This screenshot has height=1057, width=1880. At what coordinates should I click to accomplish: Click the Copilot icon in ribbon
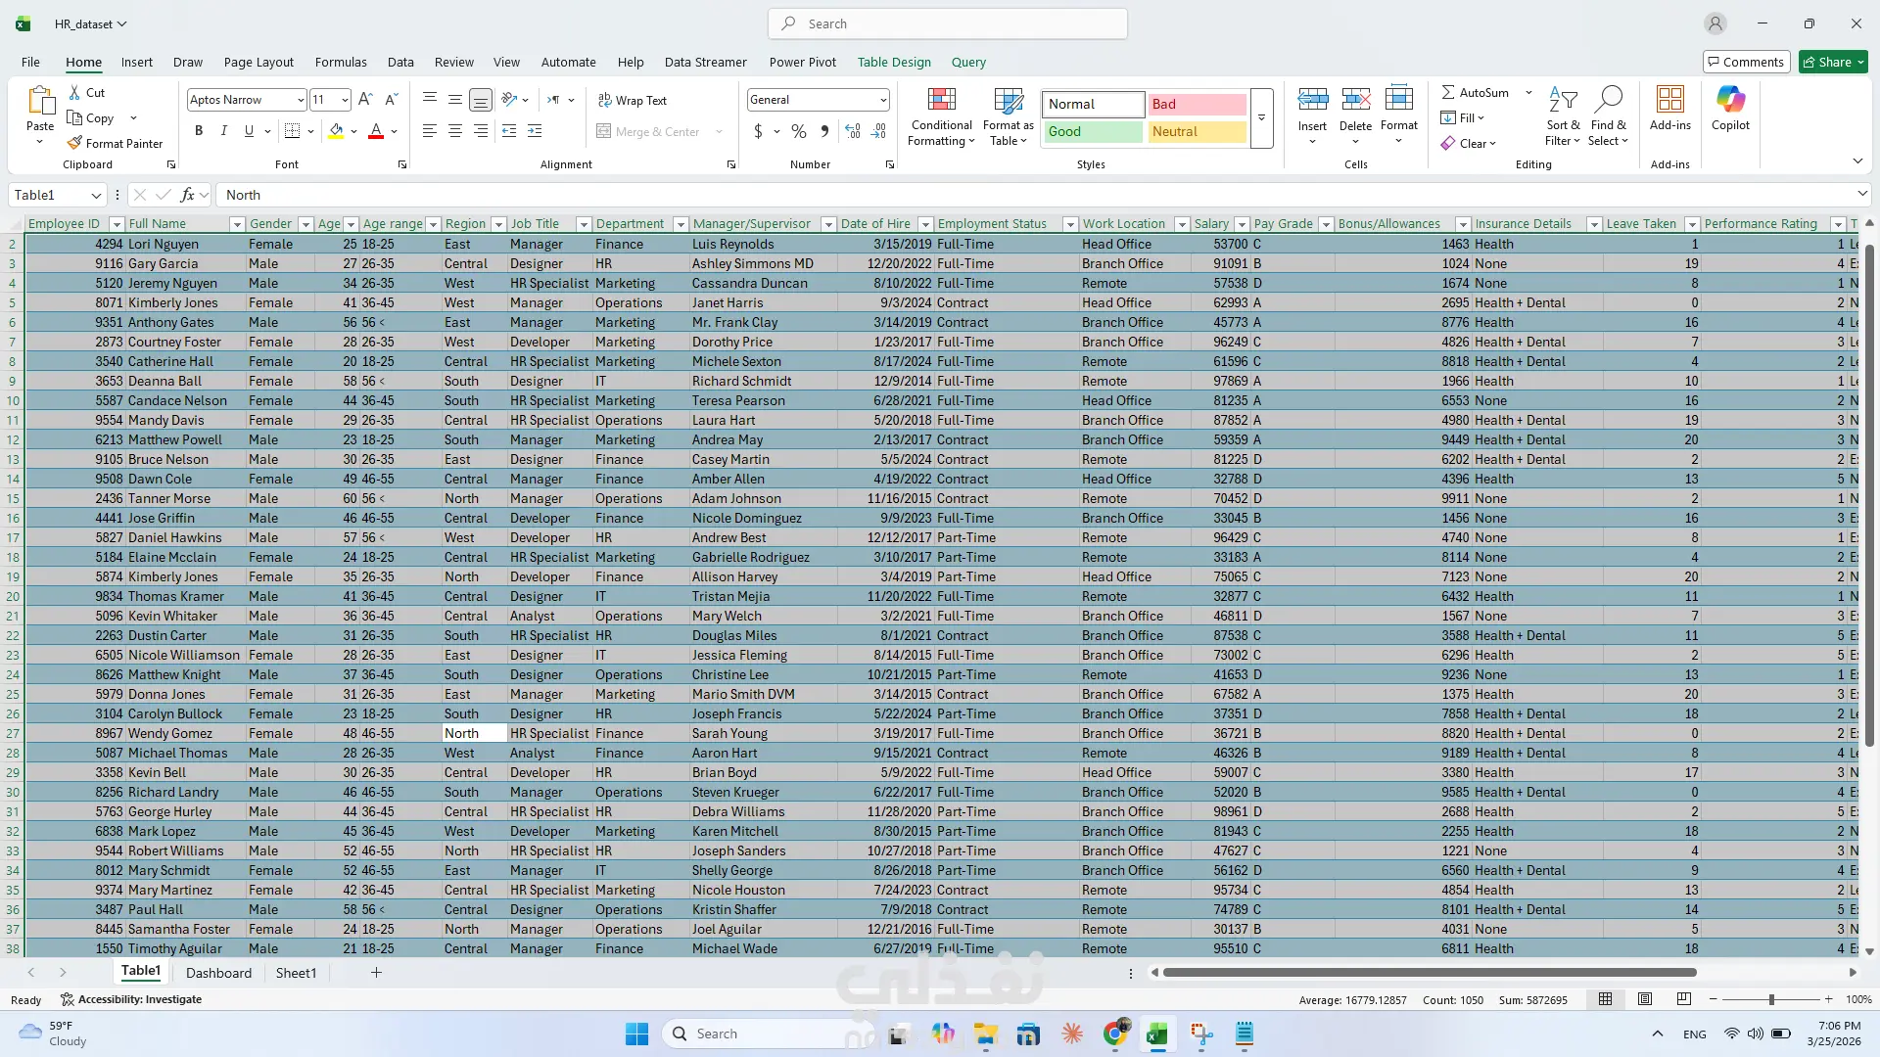point(1730,100)
